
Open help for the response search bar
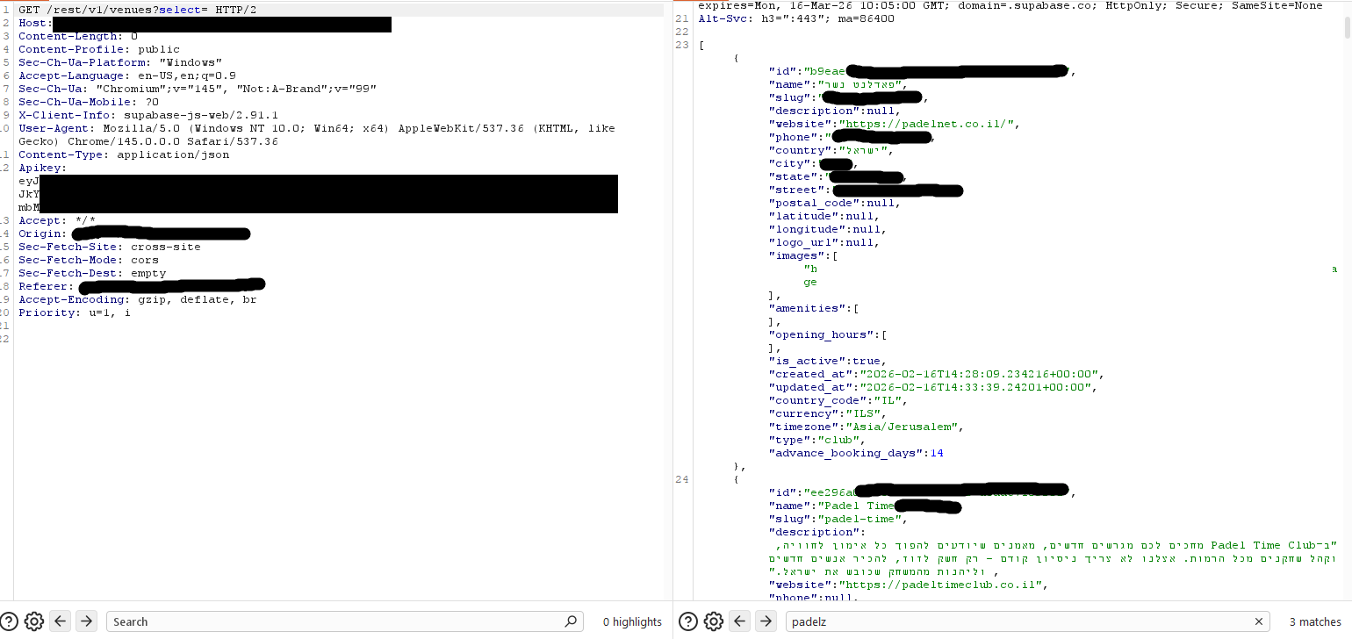coord(687,621)
